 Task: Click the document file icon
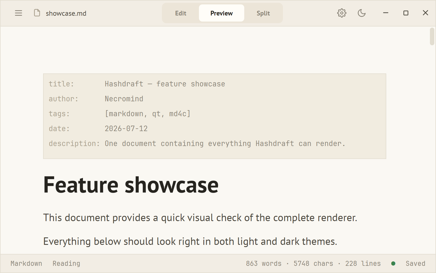tap(37, 13)
